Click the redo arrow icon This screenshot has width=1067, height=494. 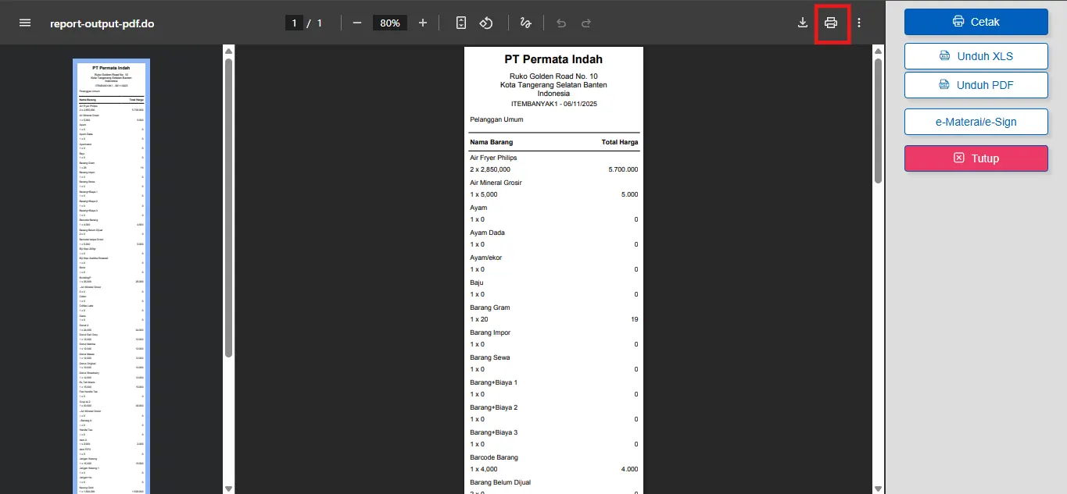point(585,23)
